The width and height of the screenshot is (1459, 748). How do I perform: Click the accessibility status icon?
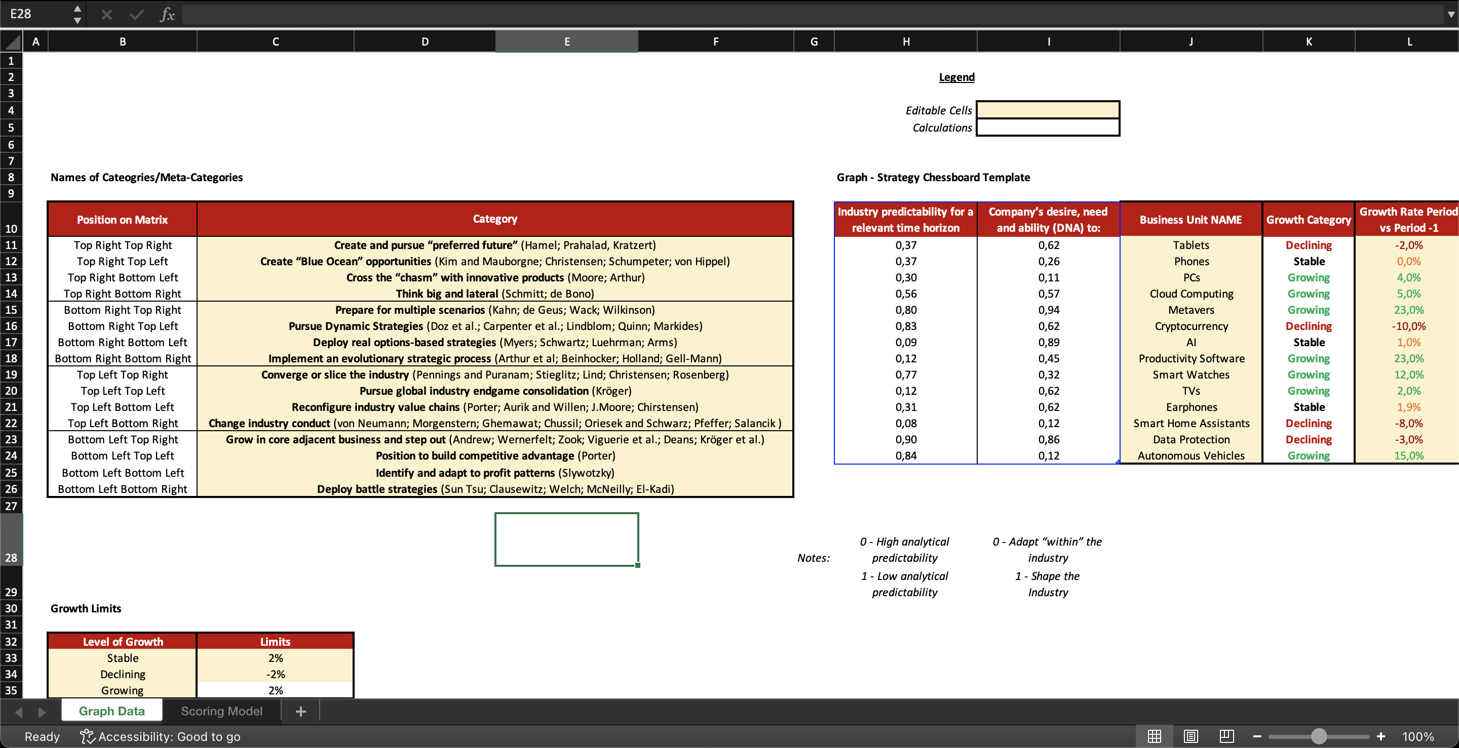87,736
